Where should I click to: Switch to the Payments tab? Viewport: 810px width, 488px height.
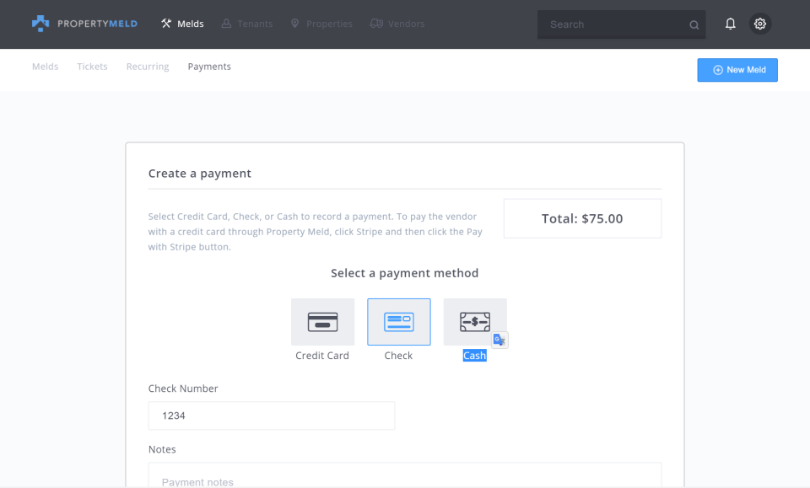point(209,66)
